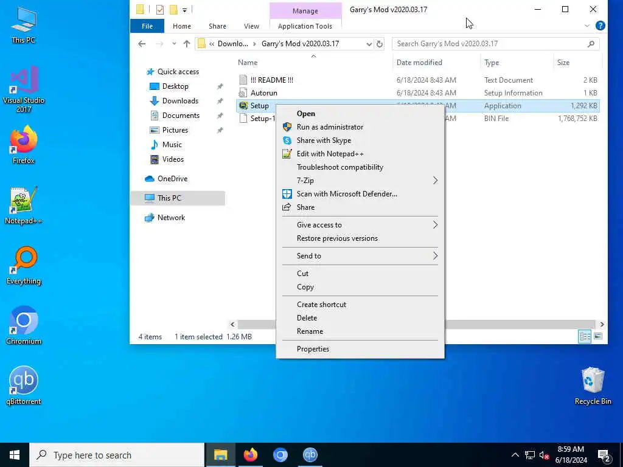Click Firefox icon in taskbar
This screenshot has height=467, width=623.
[x=250, y=455]
